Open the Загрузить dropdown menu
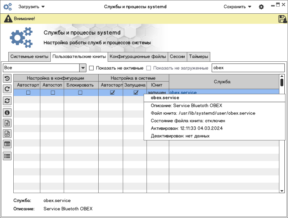This screenshot has width=288, height=218. tap(31, 7)
